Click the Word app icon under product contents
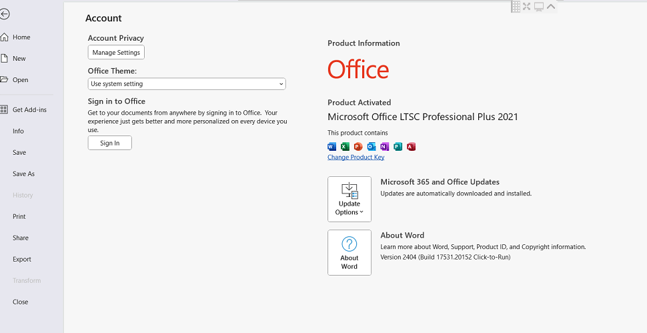The image size is (647, 333). (332, 147)
